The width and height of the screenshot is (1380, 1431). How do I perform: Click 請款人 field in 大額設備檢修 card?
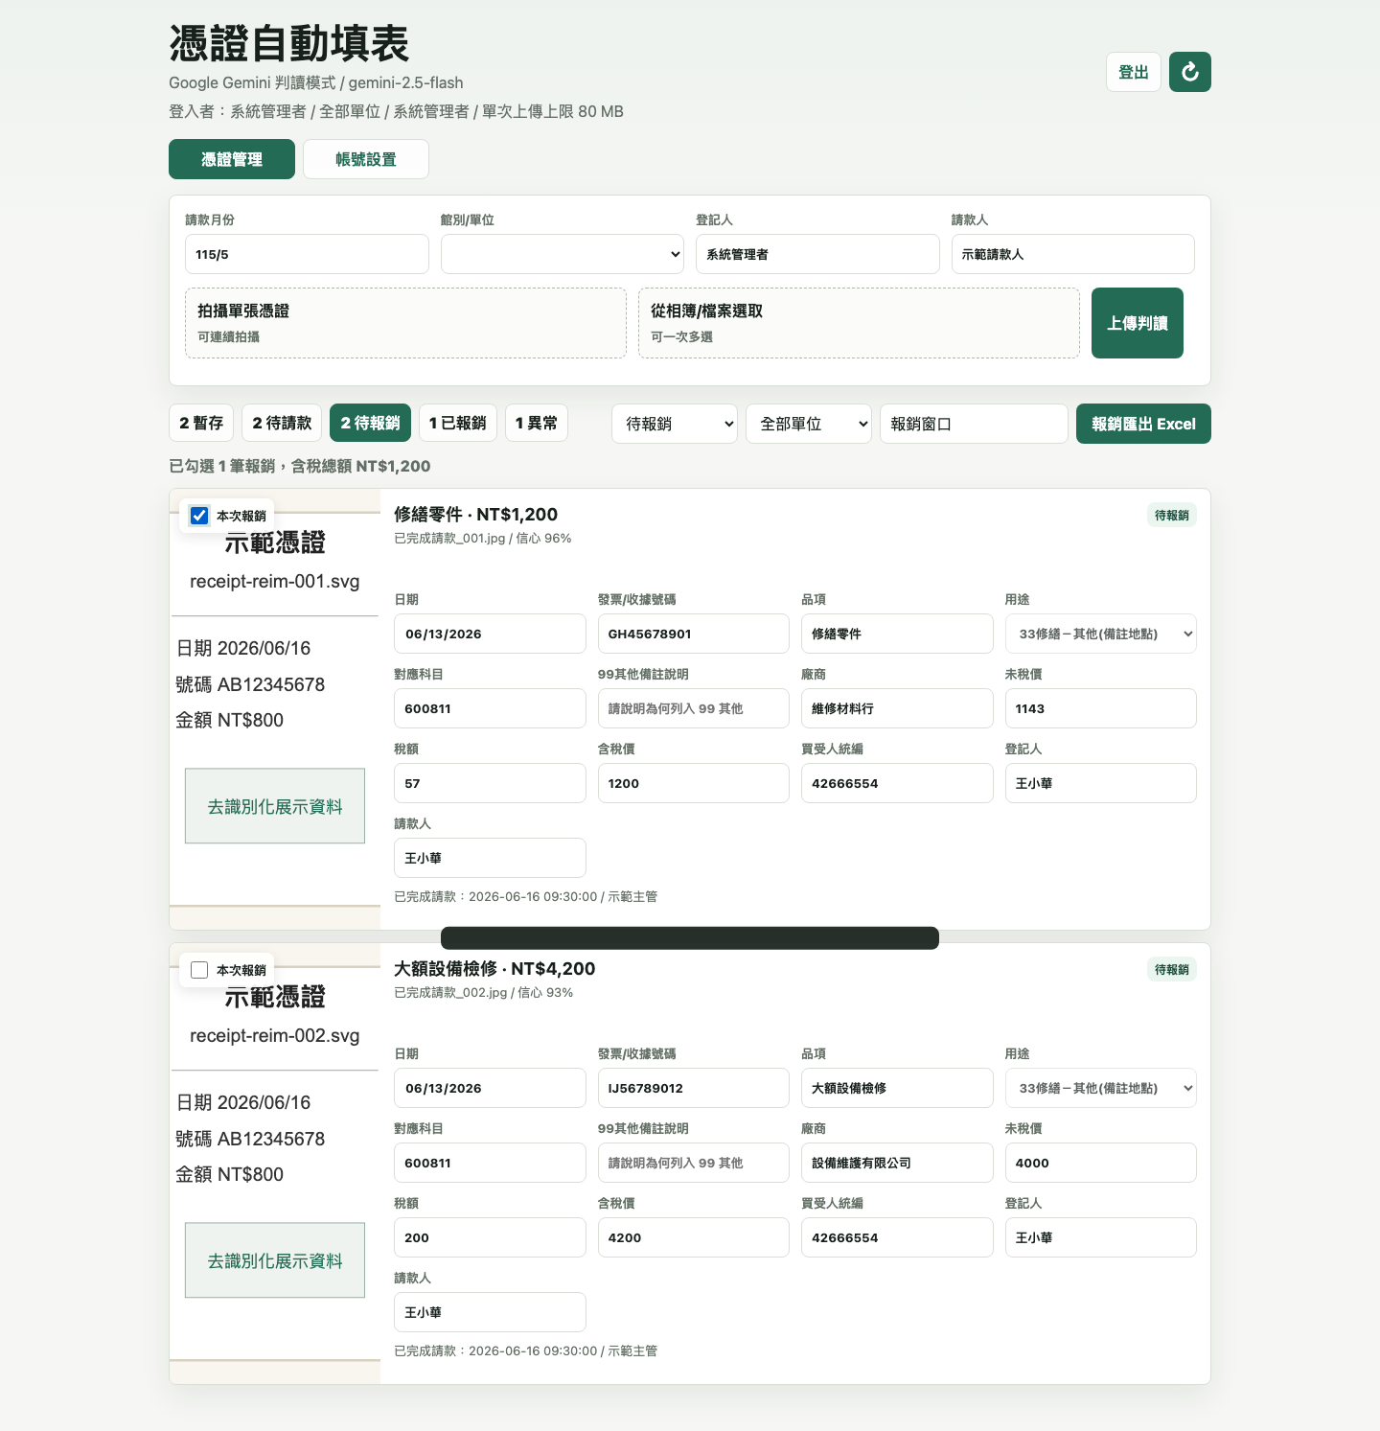click(x=490, y=1312)
